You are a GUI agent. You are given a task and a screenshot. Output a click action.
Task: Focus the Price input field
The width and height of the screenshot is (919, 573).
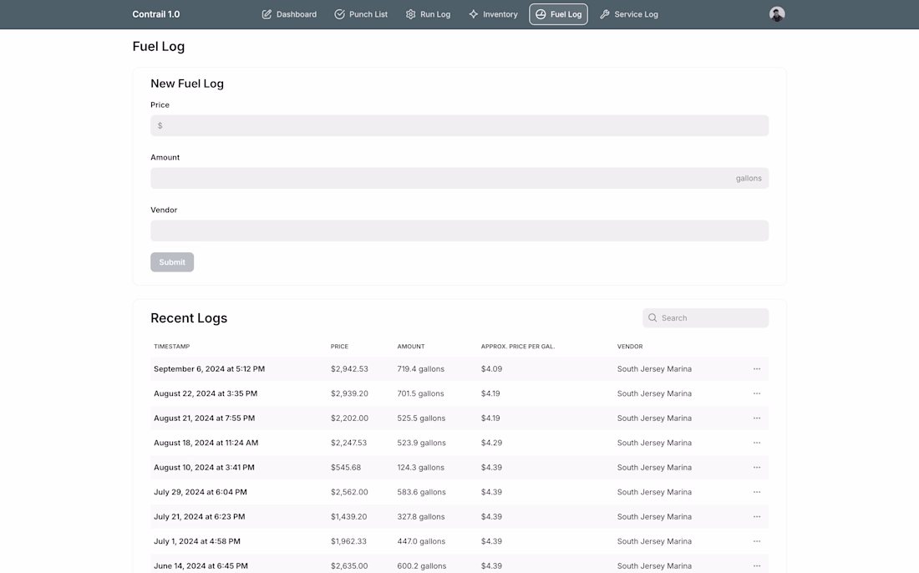(459, 126)
